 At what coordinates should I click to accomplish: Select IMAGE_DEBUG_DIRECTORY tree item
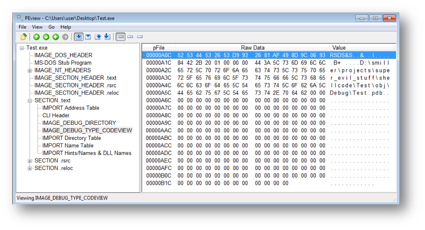pos(79,123)
